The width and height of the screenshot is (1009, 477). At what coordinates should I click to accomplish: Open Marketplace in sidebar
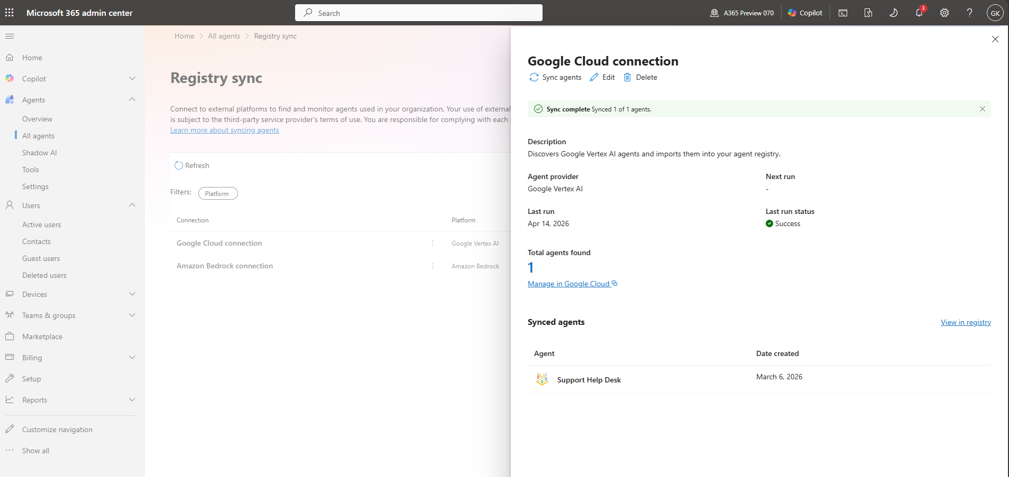pos(42,336)
